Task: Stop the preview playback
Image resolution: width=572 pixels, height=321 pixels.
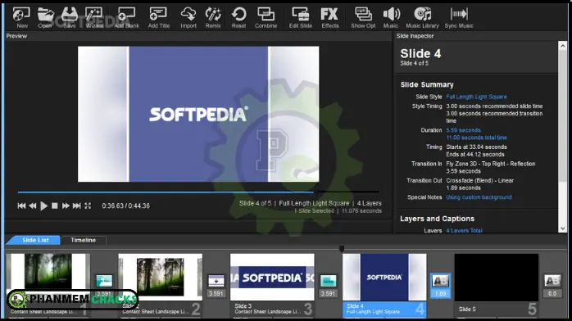Action: [x=55, y=206]
